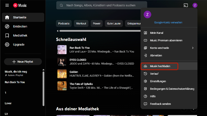Open the playlist named 1
The width and height of the screenshot is (207, 116).
pos(5,93)
